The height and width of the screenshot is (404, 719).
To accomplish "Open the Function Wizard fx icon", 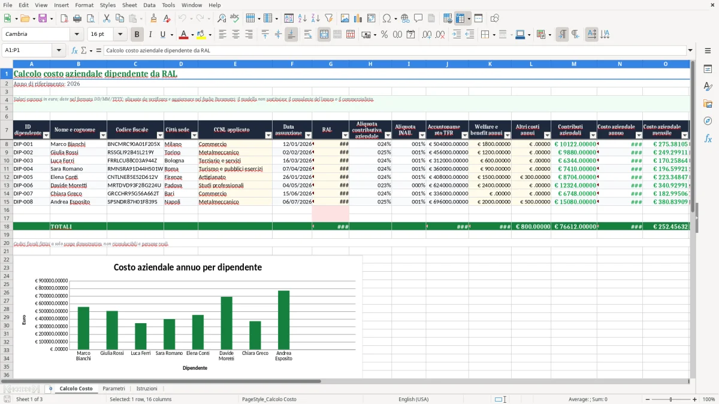I will pyautogui.click(x=75, y=51).
